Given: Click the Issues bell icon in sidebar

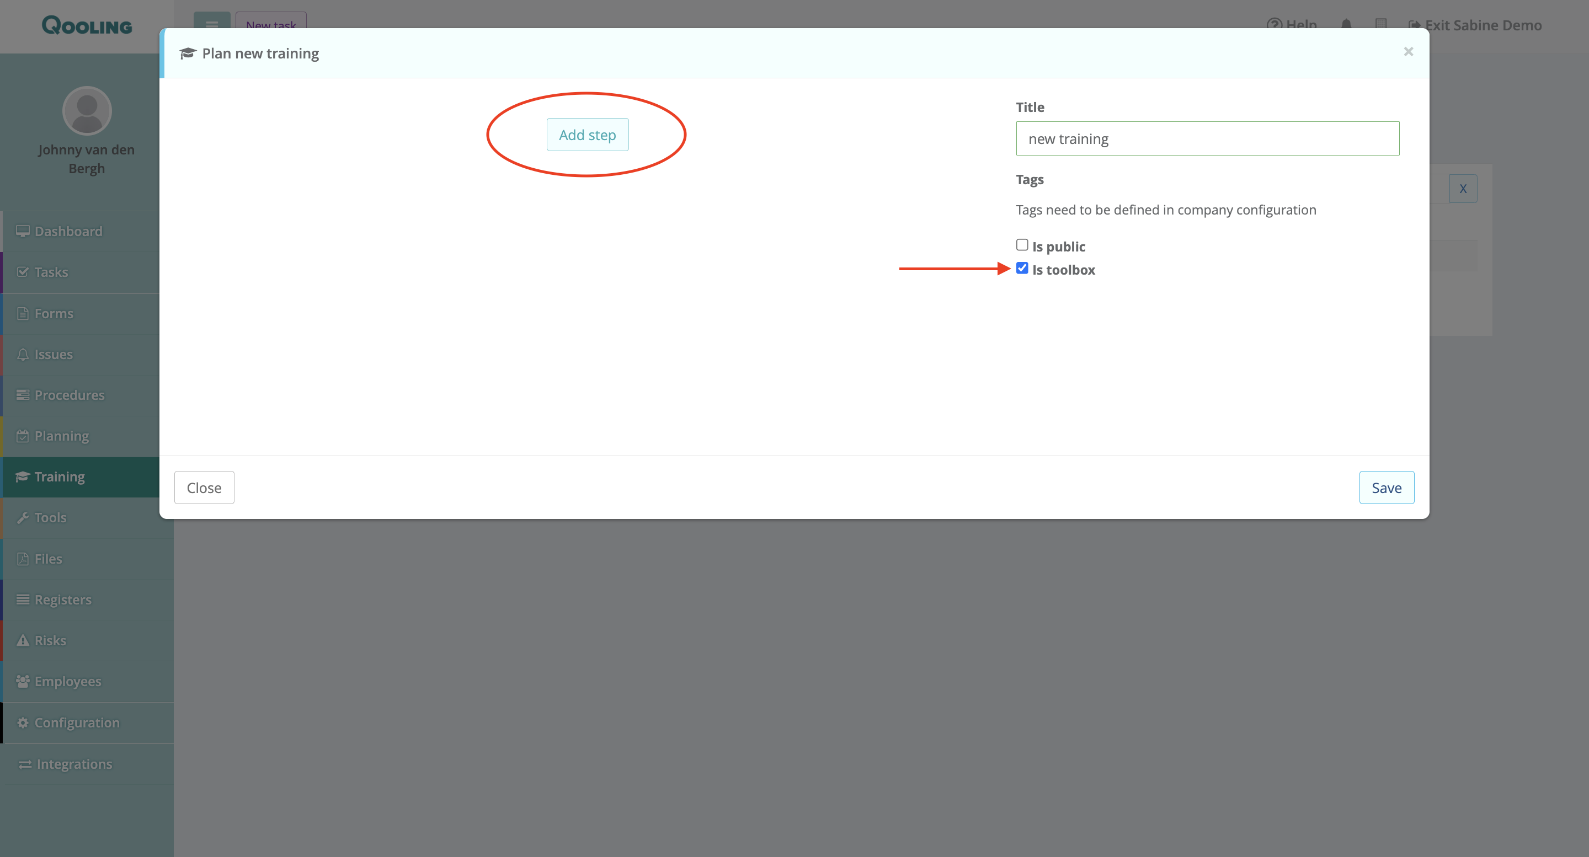Looking at the screenshot, I should coord(23,355).
